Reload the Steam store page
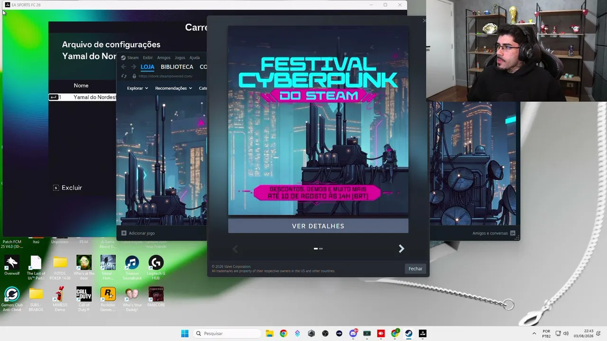The width and height of the screenshot is (607, 341). (124, 76)
